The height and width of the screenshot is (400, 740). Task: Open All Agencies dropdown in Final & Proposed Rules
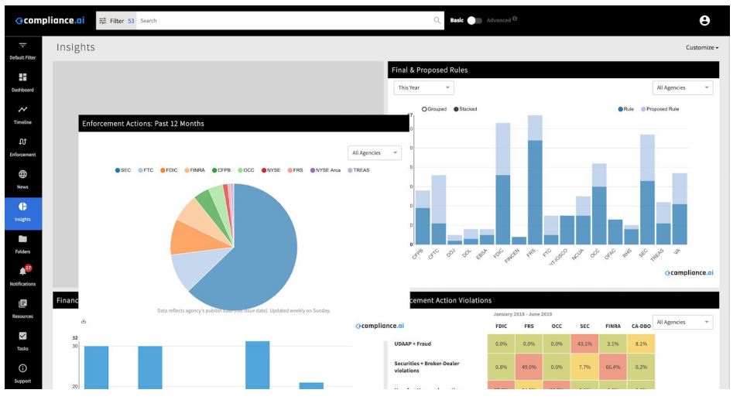pyautogui.click(x=683, y=87)
